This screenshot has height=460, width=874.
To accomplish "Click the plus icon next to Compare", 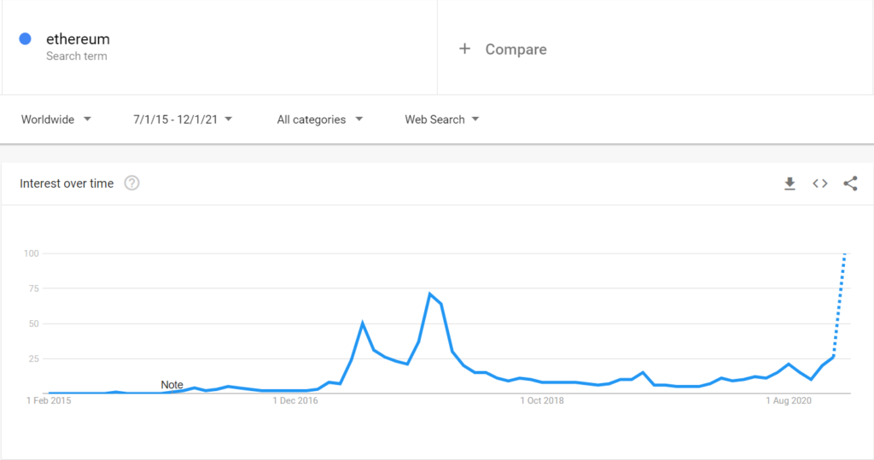I will (x=464, y=49).
